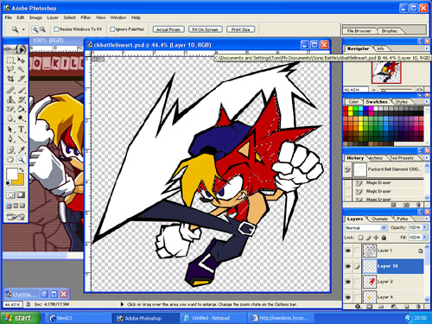
Task: Select the Type tool
Action: click(21, 130)
